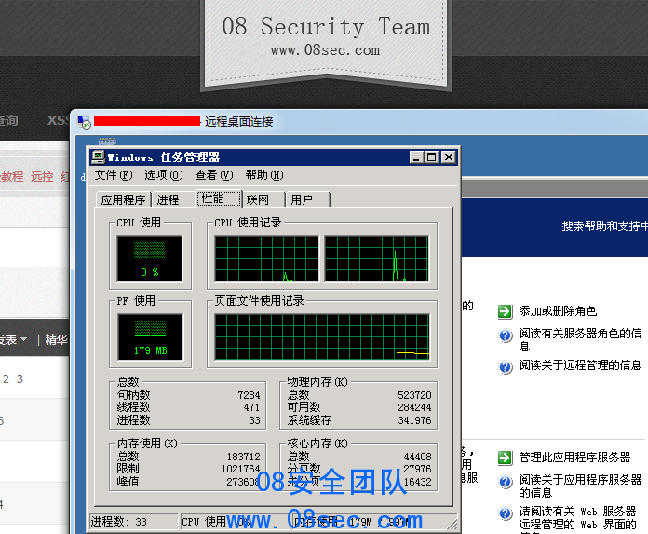648x534 pixels.
Task: Click the right CPU usage history graph
Action: click(x=376, y=259)
